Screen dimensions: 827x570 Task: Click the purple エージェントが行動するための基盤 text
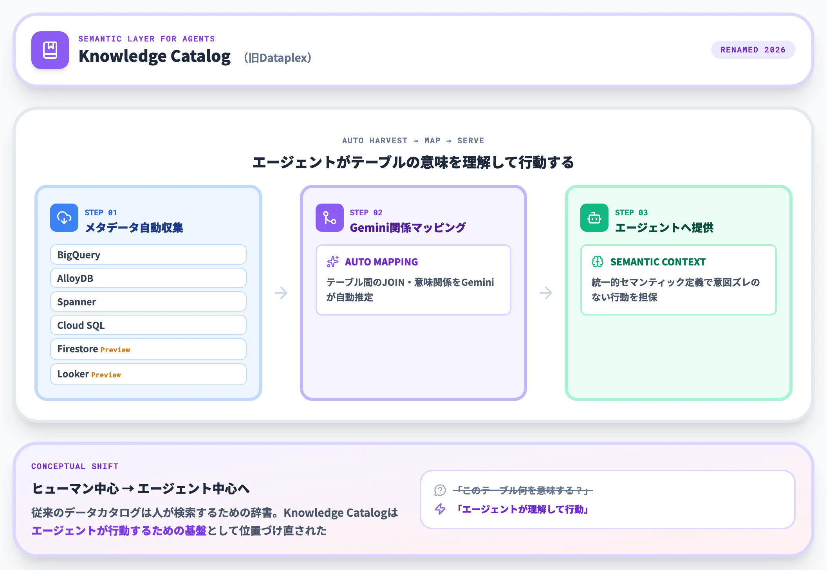[x=118, y=532]
